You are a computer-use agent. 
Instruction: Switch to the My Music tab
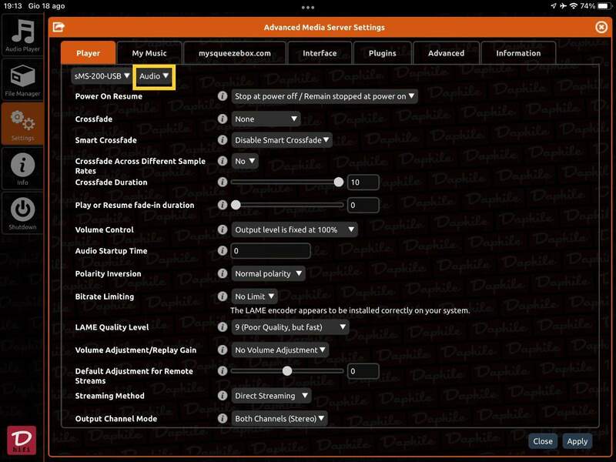pos(149,53)
